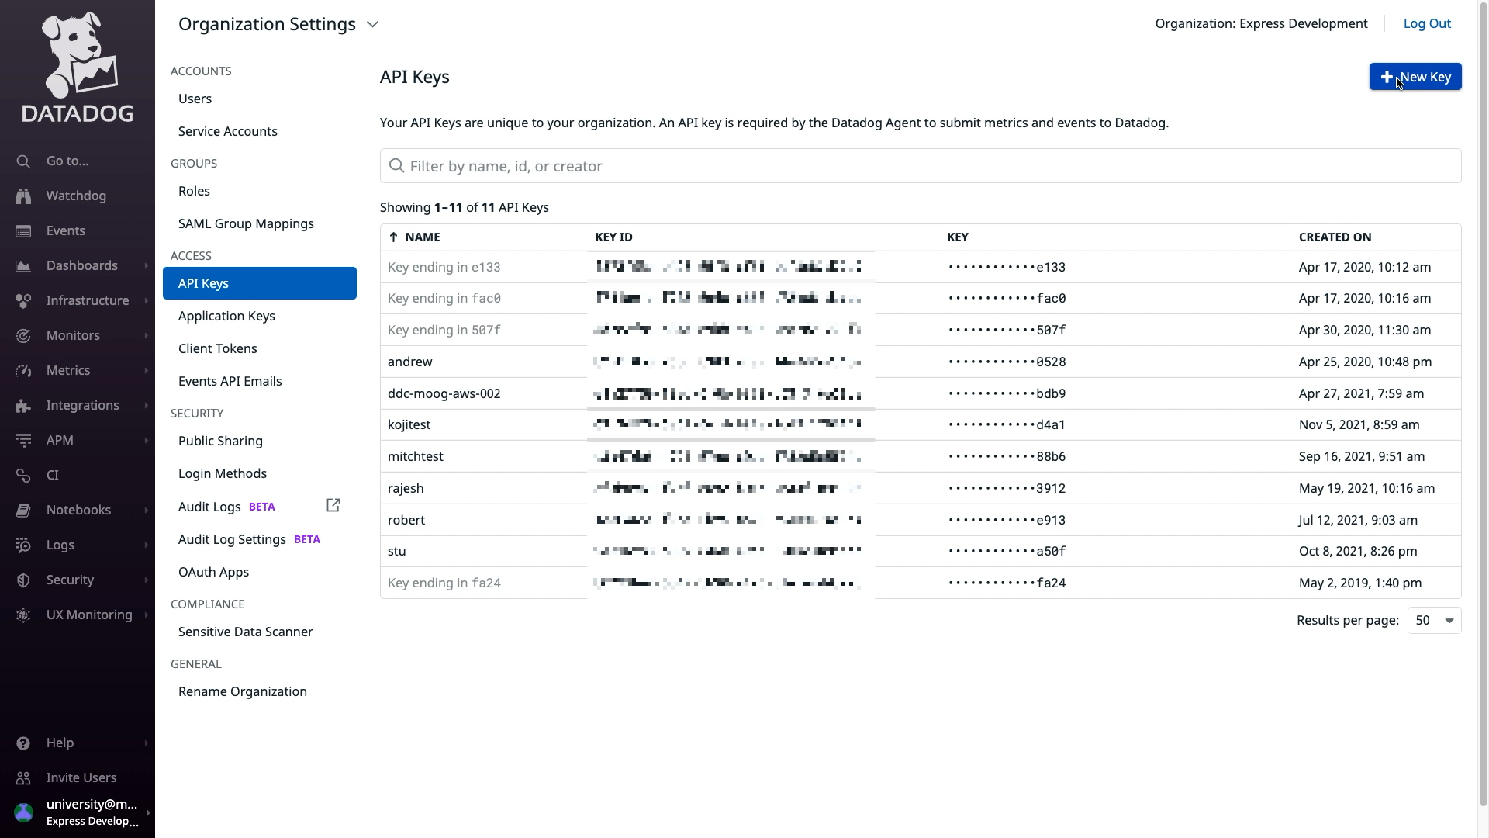The height and width of the screenshot is (838, 1489).
Task: Open the ddc-moog-aws-002 key row
Action: (921, 393)
